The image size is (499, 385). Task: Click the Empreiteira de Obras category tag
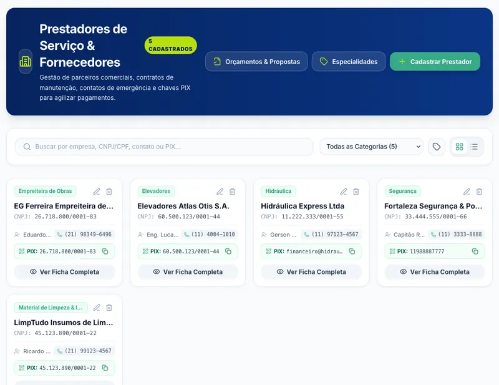45,191
